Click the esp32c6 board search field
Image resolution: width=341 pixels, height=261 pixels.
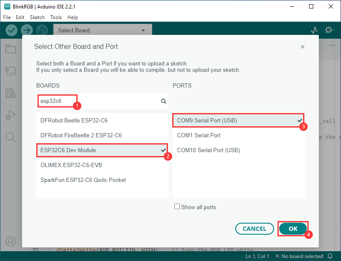(102, 101)
